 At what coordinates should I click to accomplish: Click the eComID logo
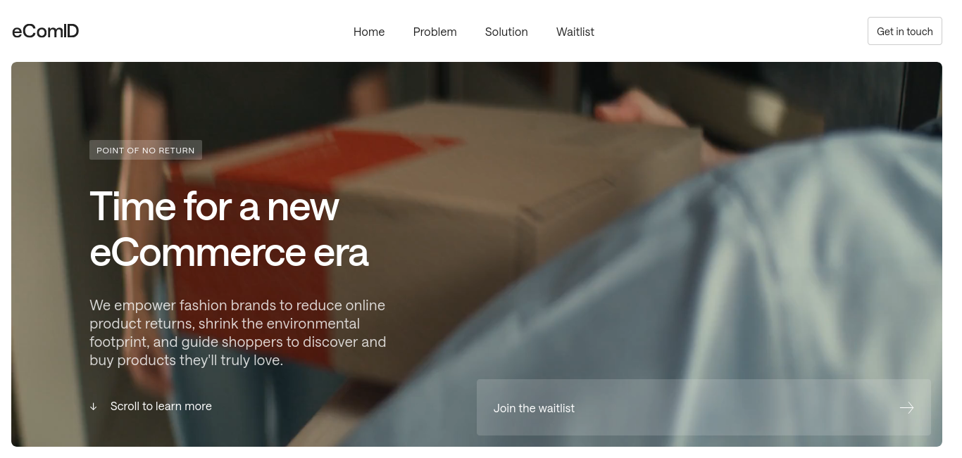[45, 31]
